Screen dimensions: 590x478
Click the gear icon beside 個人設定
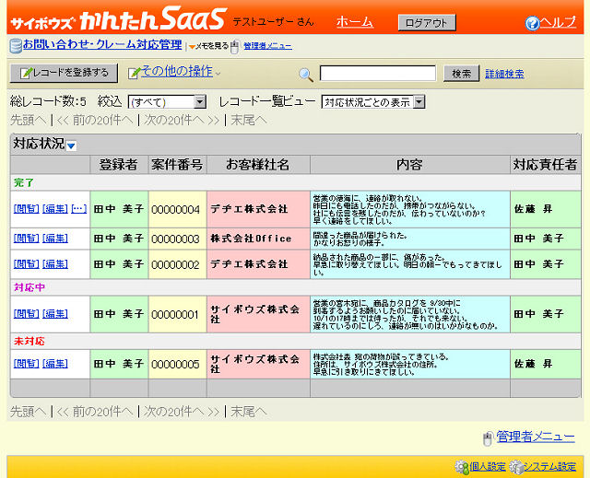[x=462, y=467]
